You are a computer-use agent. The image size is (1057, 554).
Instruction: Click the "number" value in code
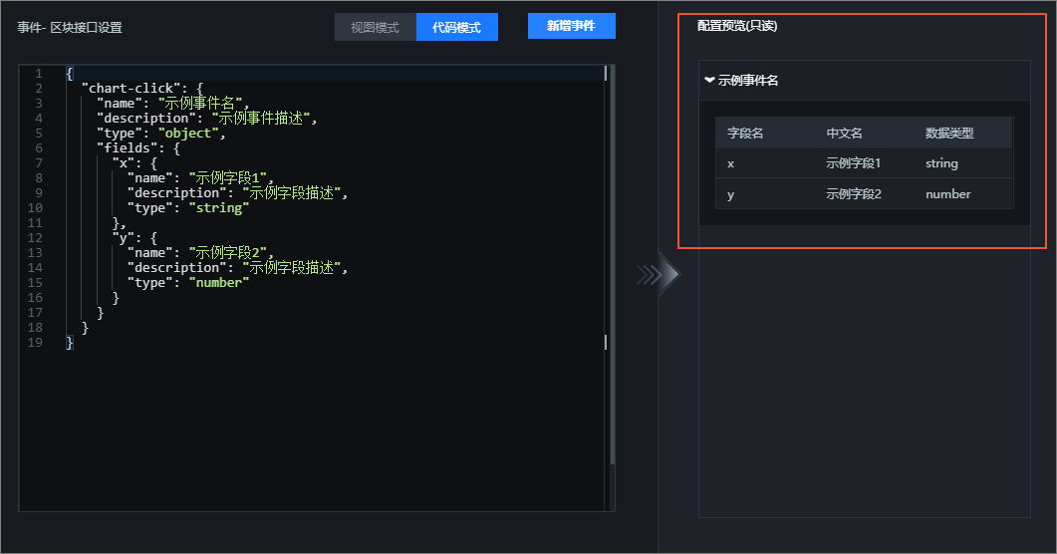[219, 282]
